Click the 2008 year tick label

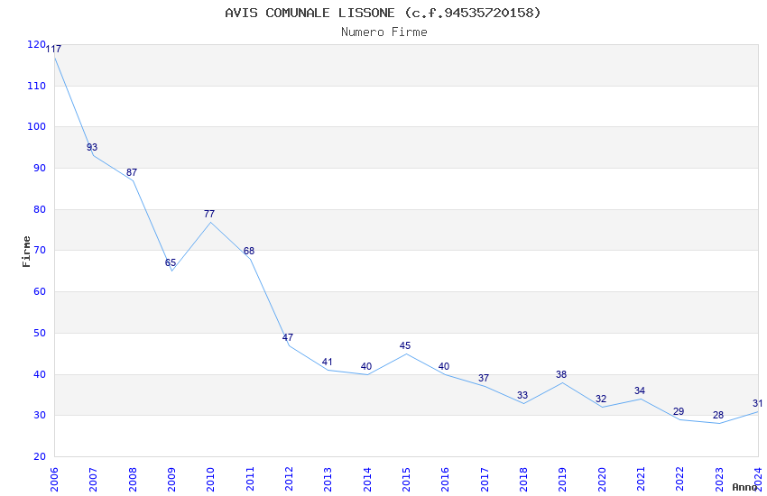133,480
